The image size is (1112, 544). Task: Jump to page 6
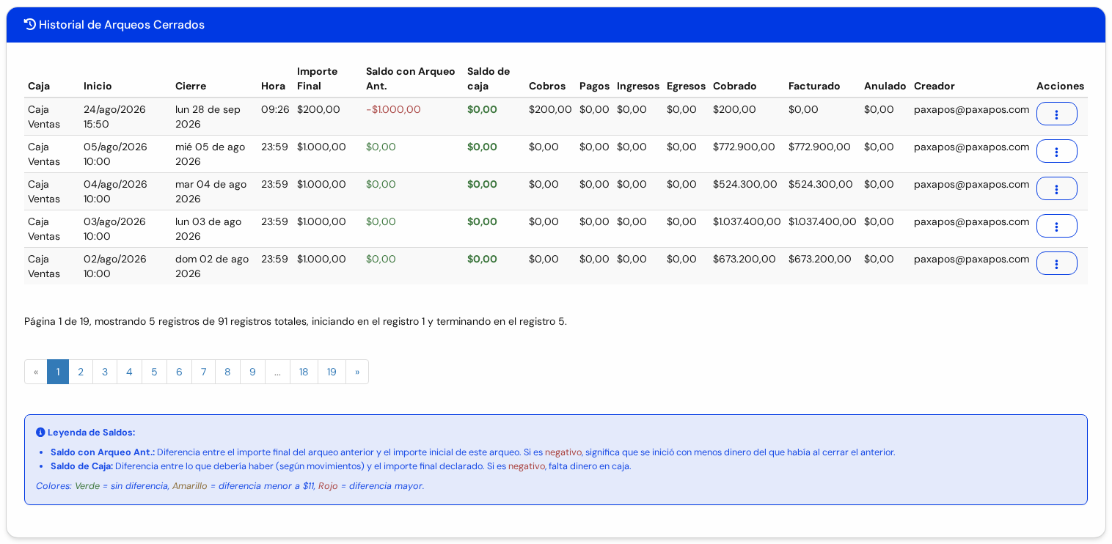pos(179,372)
